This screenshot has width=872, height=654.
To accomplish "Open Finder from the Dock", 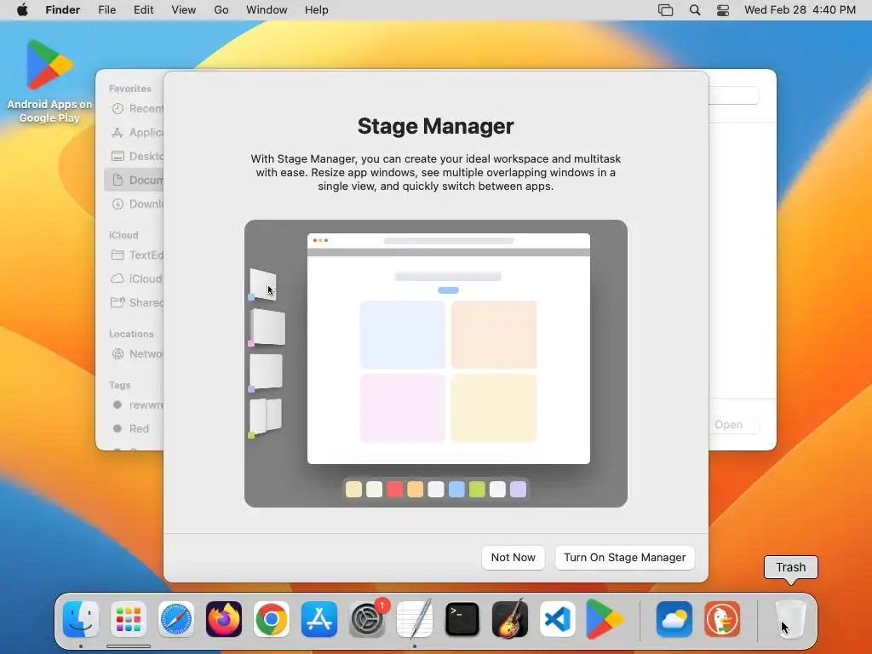I will 81,619.
